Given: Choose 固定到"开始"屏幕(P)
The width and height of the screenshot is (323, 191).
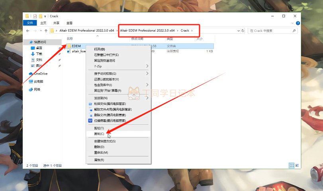Looking at the screenshot, I should pyautogui.click(x=118, y=91).
